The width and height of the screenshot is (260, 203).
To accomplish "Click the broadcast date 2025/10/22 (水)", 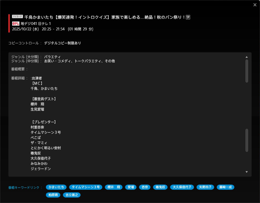I will coord(25,29).
